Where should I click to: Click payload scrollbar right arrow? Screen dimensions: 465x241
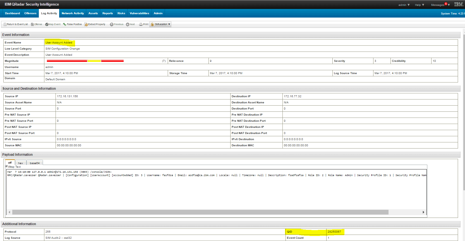coord(423,212)
